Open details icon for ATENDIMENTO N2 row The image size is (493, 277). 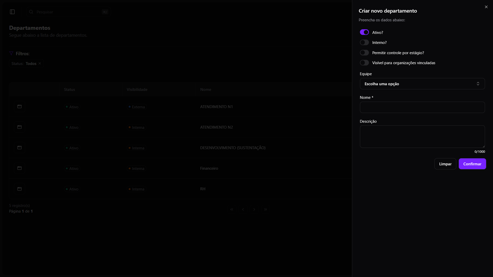[20, 127]
